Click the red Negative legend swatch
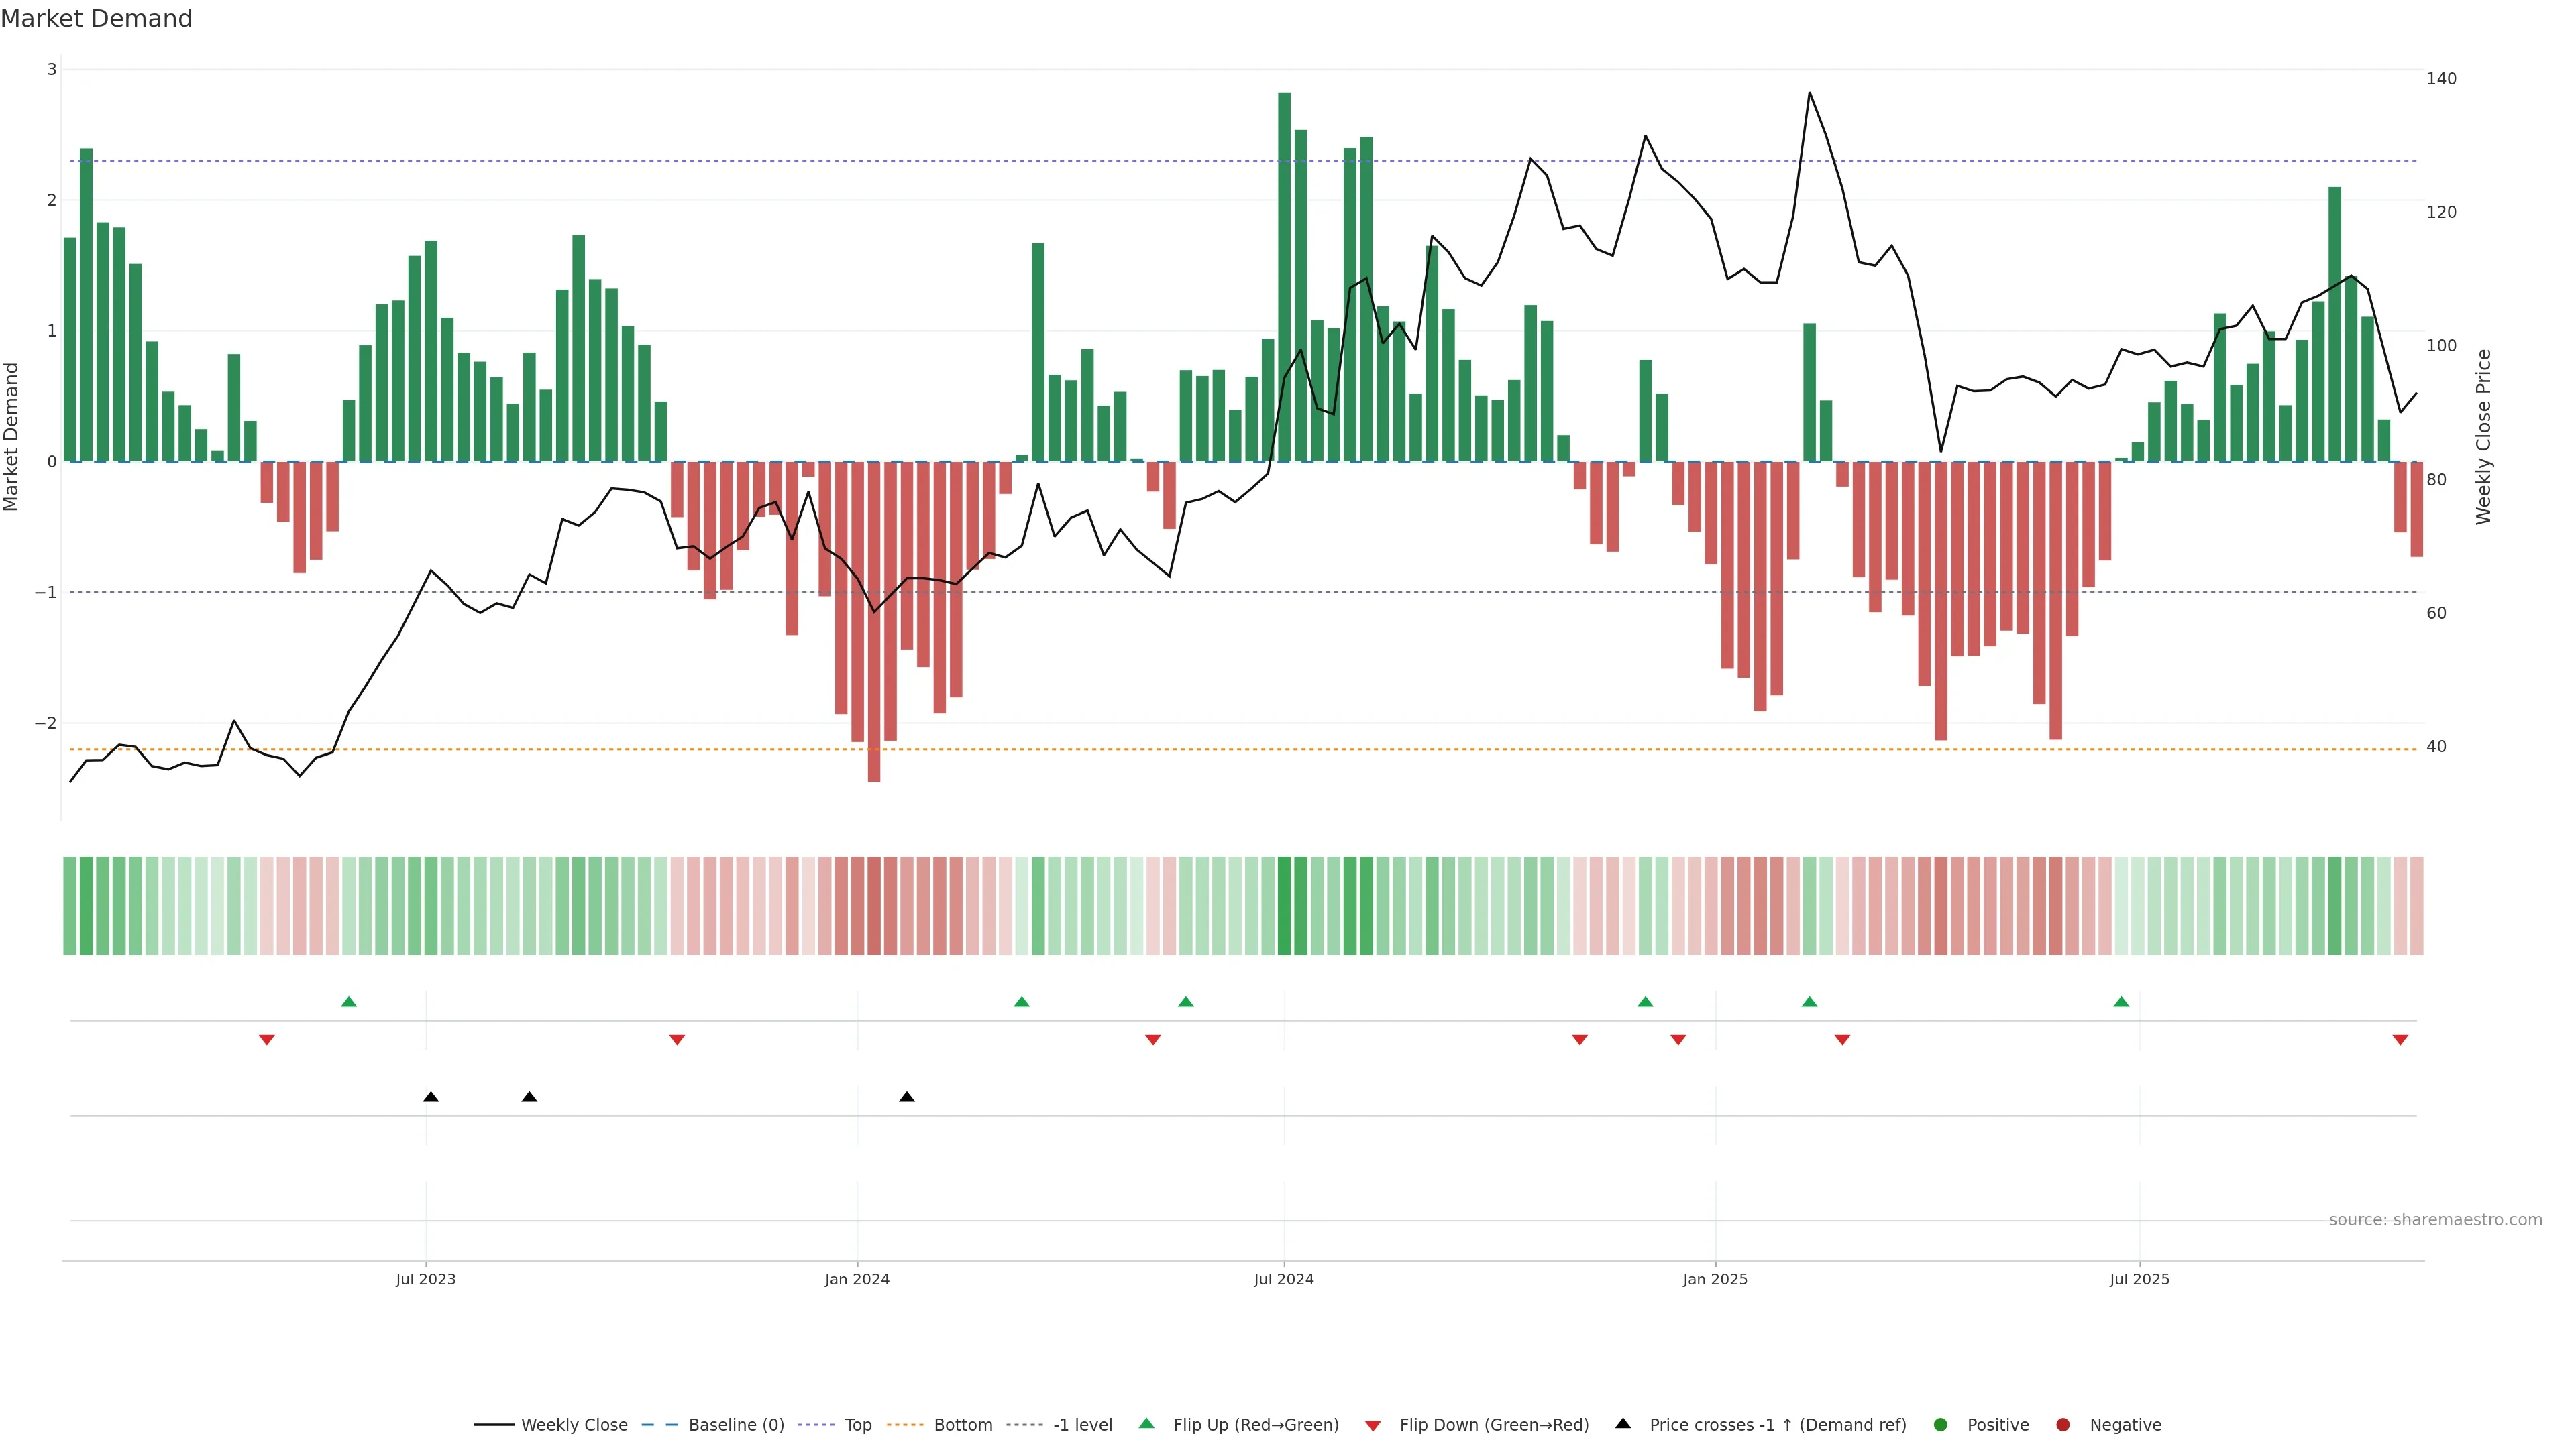This screenshot has height=1448, width=2576. click(2063, 1424)
